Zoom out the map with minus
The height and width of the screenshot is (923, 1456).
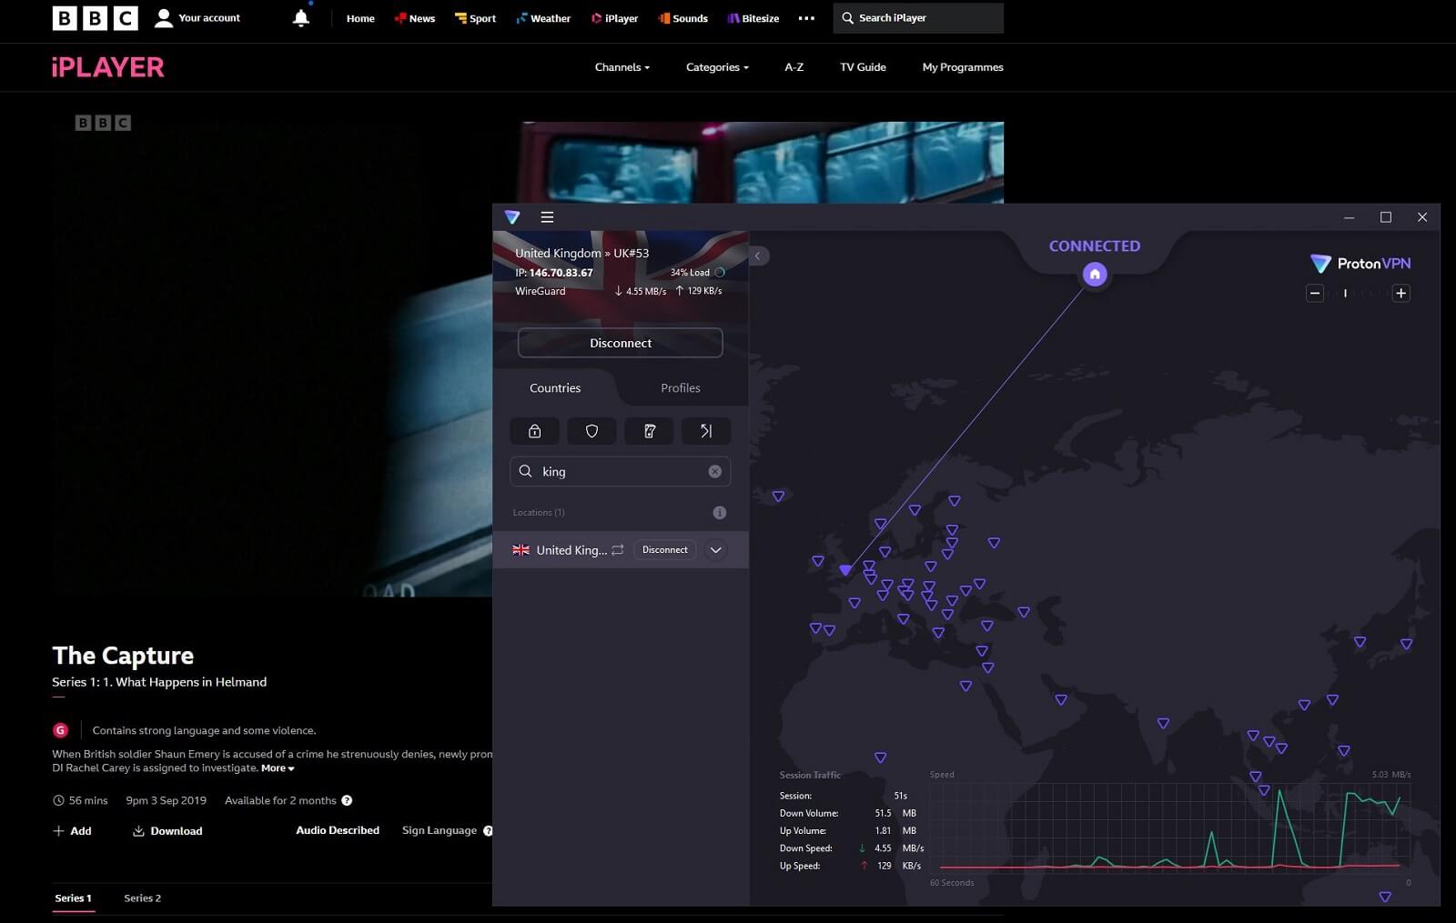click(1315, 293)
